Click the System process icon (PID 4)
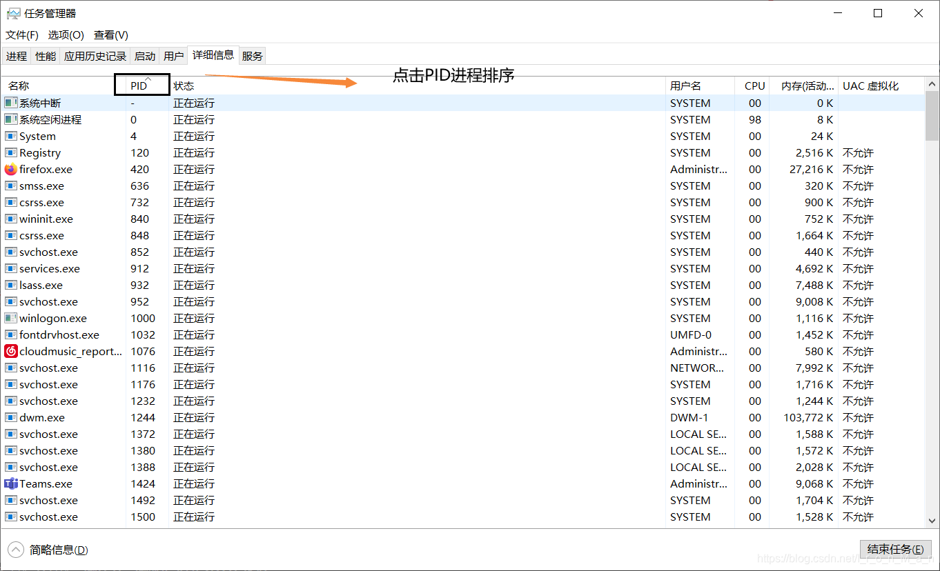This screenshot has width=940, height=571. click(x=10, y=136)
